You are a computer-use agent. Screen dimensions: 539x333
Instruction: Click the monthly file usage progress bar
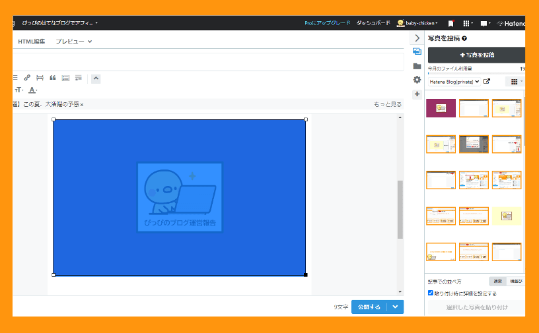[x=476, y=73]
